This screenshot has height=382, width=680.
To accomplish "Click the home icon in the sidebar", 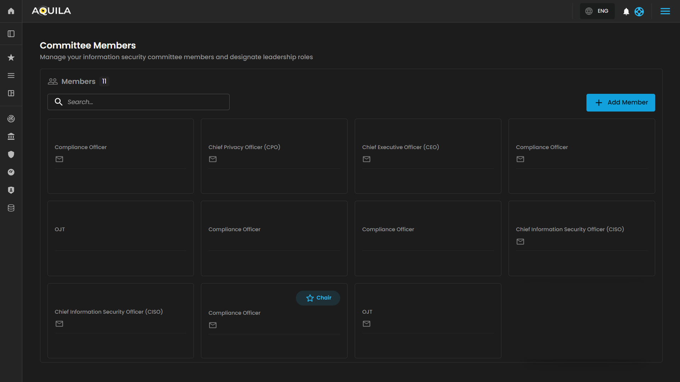I will (x=11, y=11).
